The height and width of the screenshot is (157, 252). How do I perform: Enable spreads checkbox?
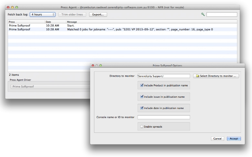(142, 127)
